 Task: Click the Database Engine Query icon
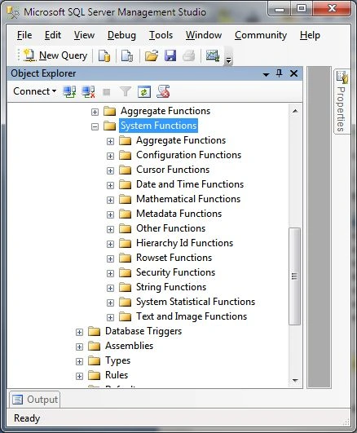click(x=104, y=55)
